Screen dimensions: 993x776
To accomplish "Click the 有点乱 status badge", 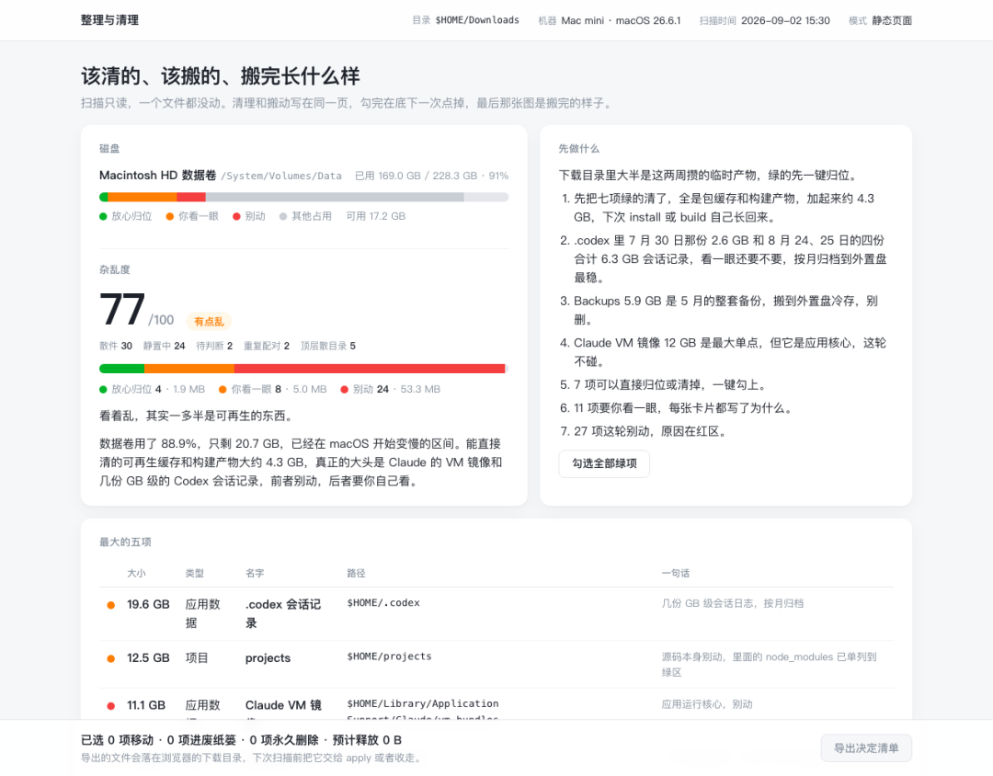I will coord(209,321).
